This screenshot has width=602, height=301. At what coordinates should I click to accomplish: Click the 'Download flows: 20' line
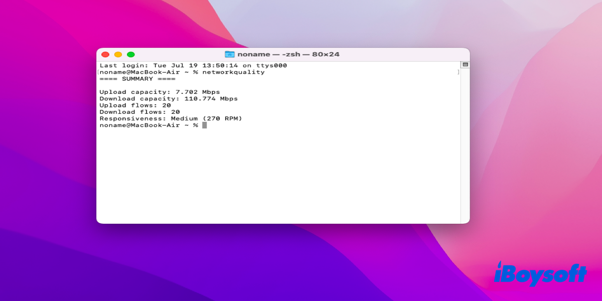click(x=139, y=112)
